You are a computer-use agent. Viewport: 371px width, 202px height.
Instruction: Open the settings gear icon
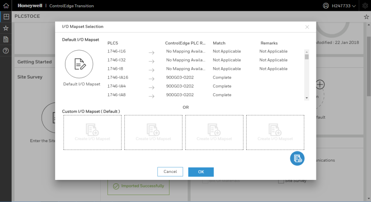click(x=365, y=6)
